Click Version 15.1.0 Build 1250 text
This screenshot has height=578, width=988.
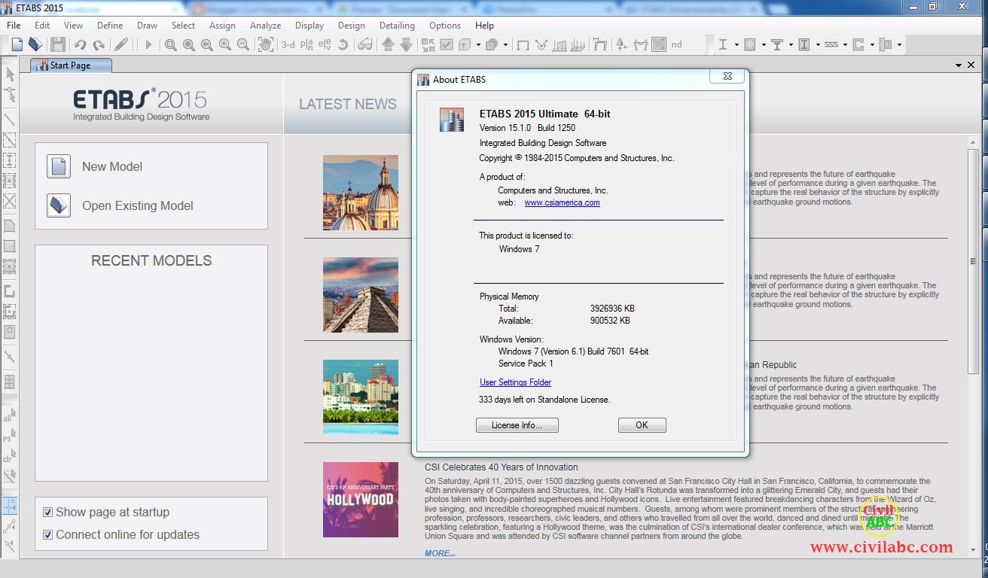[527, 128]
